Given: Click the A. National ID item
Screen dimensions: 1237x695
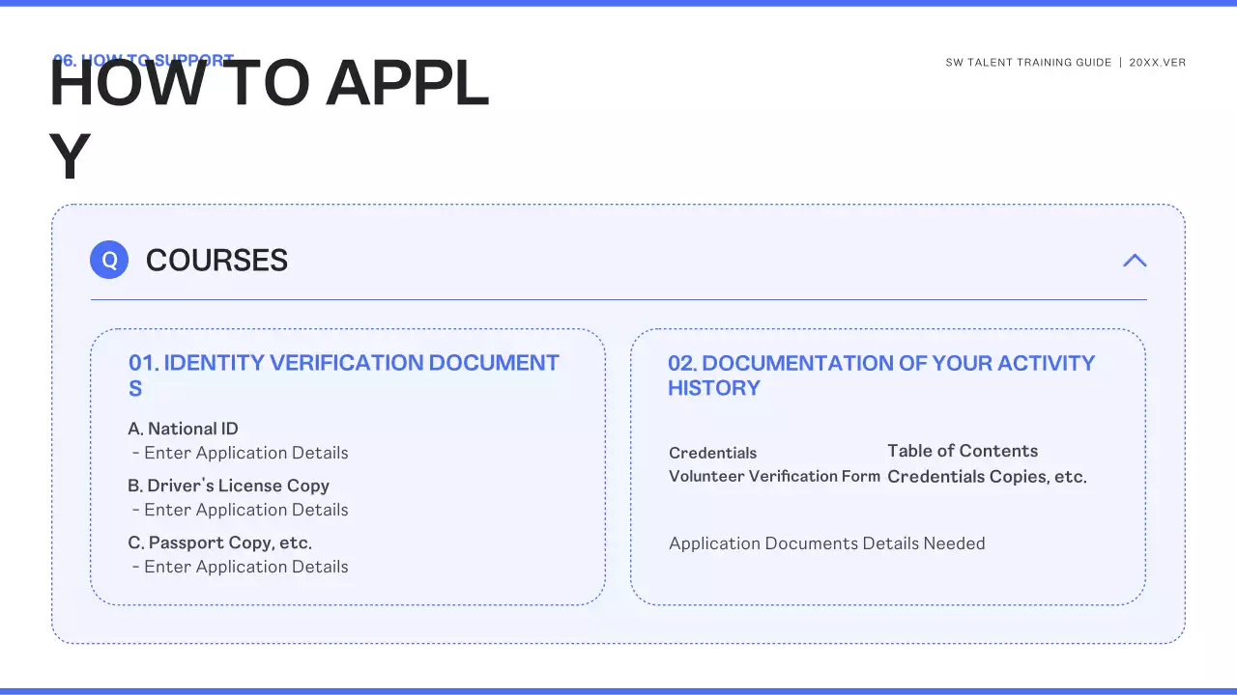Looking at the screenshot, I should coord(183,429).
